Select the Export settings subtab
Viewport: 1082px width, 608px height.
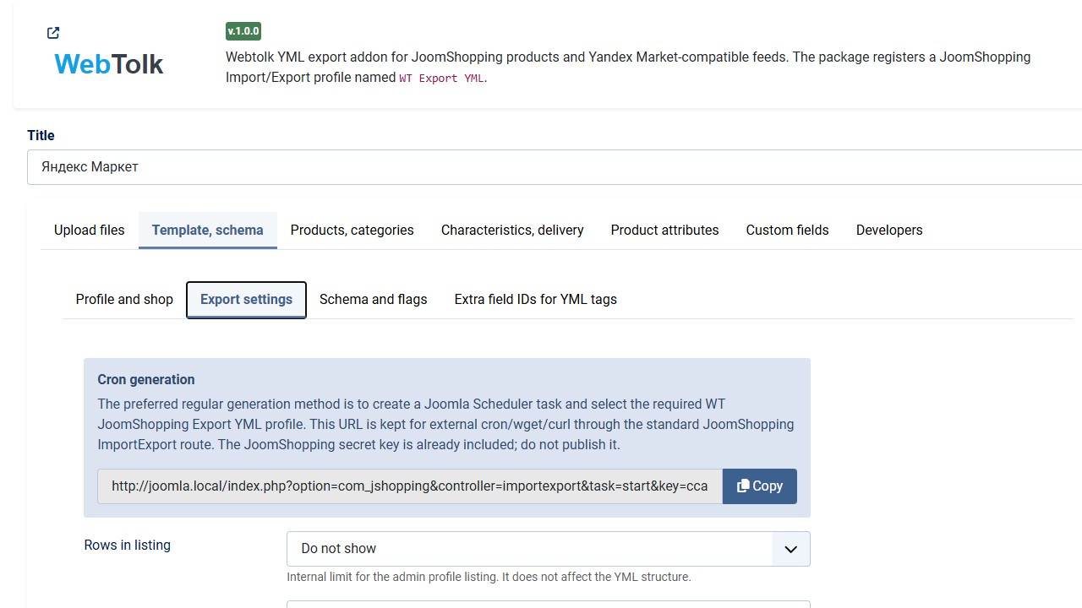click(246, 300)
